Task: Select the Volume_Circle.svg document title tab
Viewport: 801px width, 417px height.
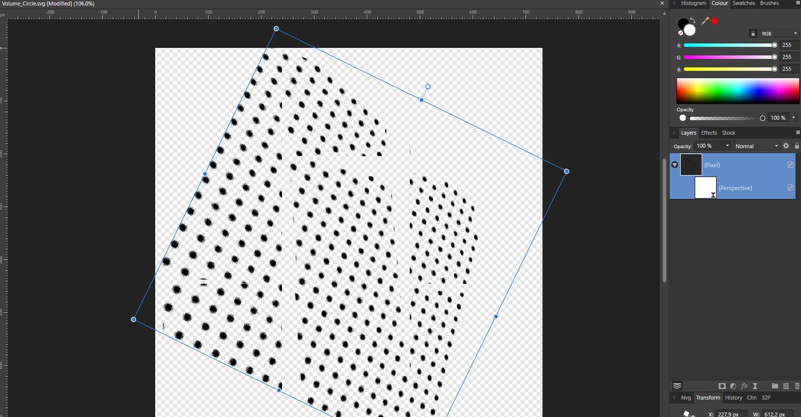Action: point(48,3)
